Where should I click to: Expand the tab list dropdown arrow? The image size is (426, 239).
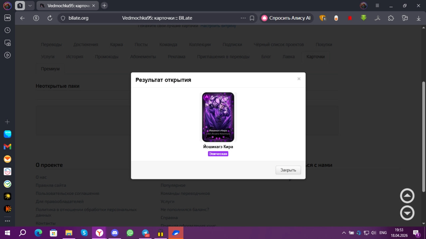click(x=30, y=6)
